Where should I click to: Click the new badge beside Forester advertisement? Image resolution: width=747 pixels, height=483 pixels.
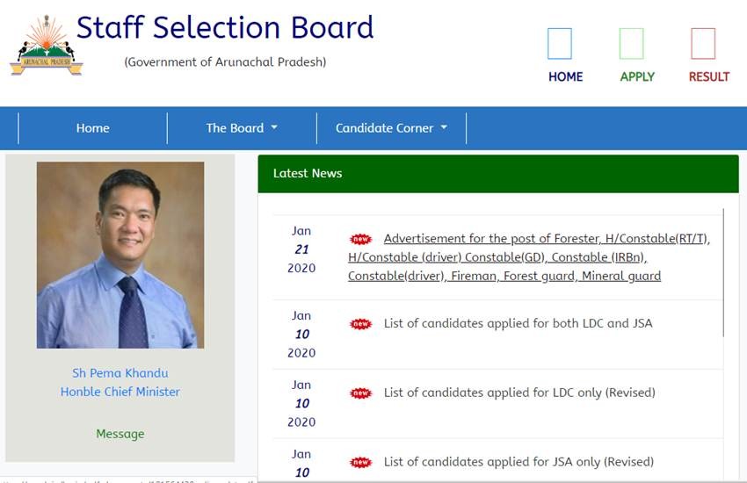coord(360,239)
